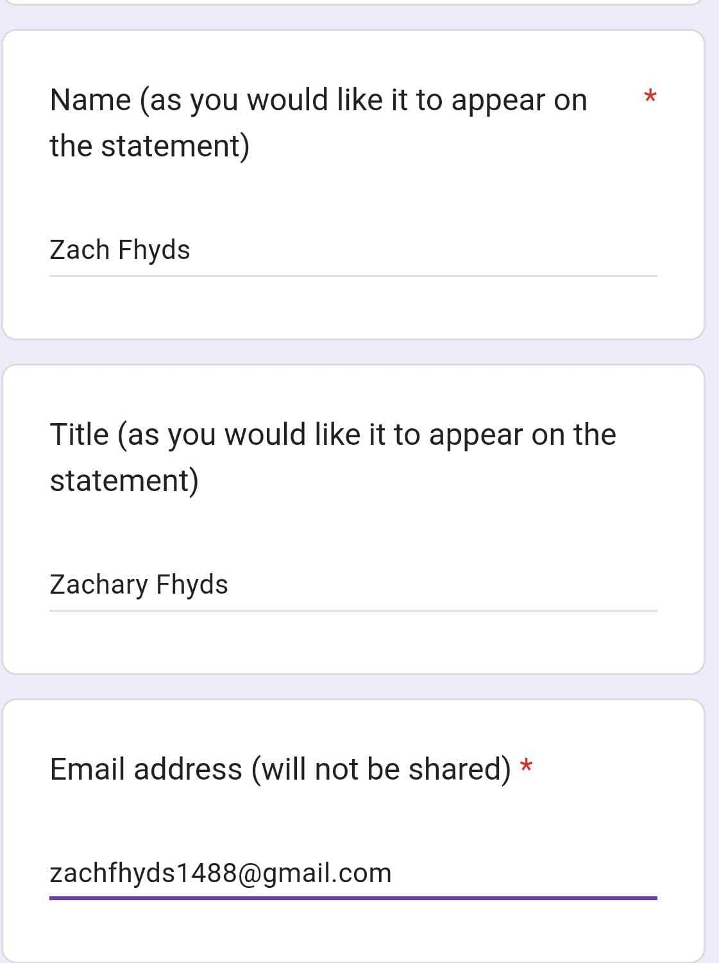Click the grey underline beneath the Name answer

tap(353, 276)
